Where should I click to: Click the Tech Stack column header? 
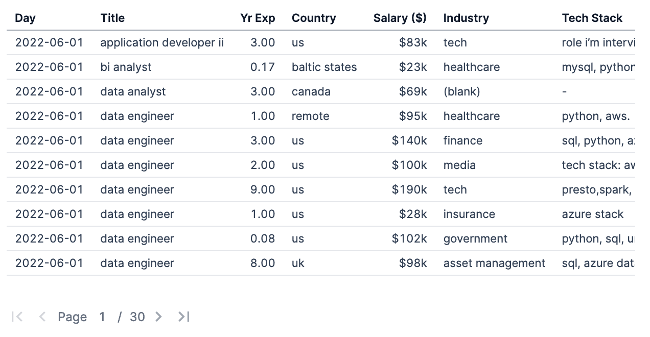(592, 18)
